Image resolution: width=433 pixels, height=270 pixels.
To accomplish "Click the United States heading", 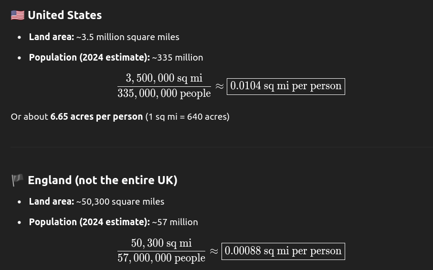I will 64,15.
